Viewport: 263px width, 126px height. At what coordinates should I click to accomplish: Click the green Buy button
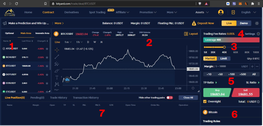point(217,93)
